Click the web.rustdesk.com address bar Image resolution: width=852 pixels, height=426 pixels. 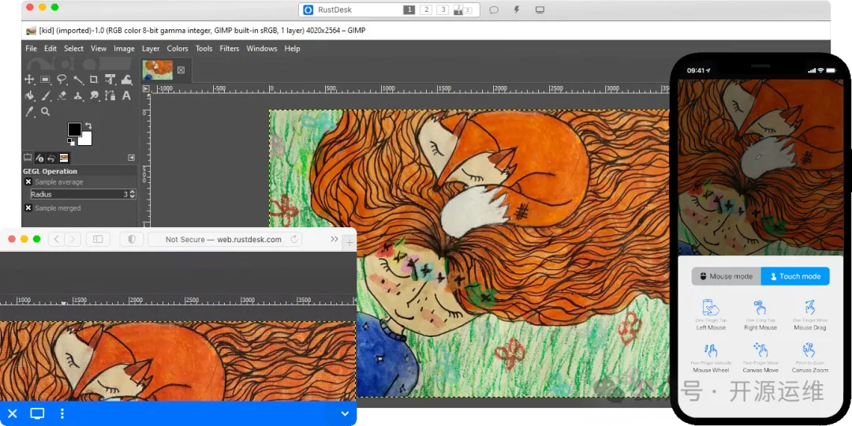click(223, 239)
